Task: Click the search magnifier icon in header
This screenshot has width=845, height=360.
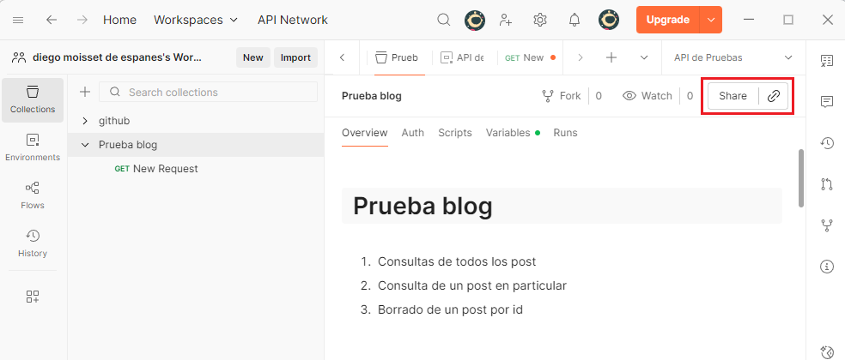Action: [444, 20]
